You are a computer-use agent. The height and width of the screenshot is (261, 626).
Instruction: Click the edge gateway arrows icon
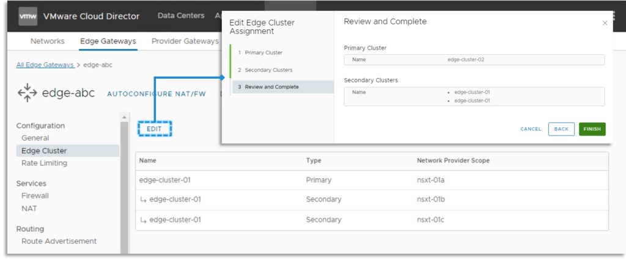click(27, 93)
